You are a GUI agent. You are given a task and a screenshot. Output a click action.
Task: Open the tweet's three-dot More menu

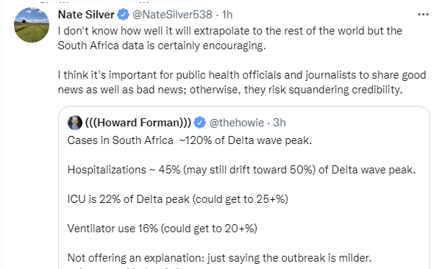tap(423, 15)
